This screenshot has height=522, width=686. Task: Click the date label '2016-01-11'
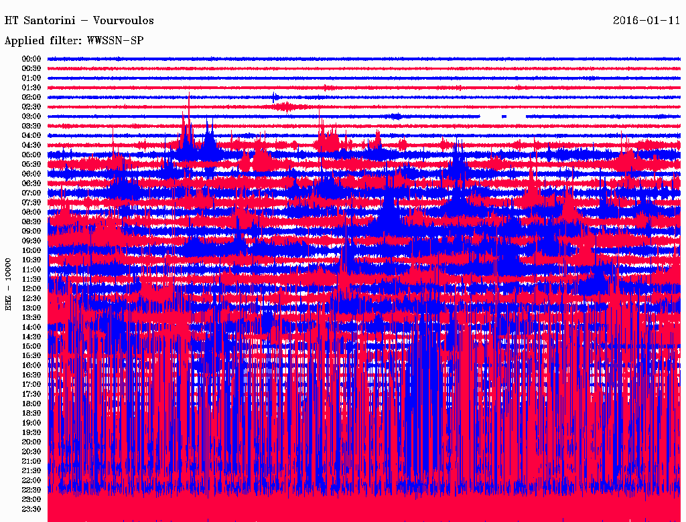646,21
